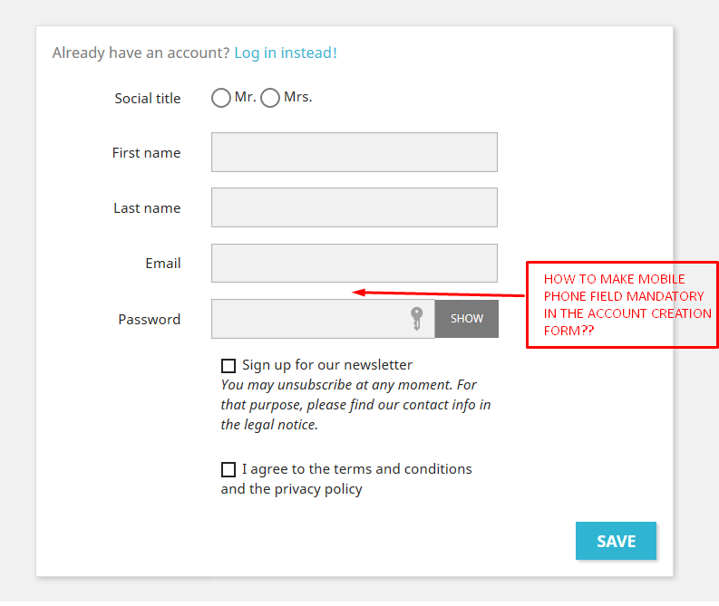Click into the Last name field
The image size is (719, 606).
(x=354, y=207)
